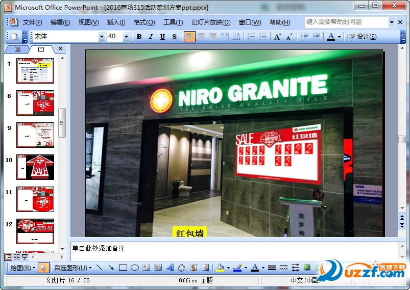The width and height of the screenshot is (410, 290).
Task: Insert diagram or organization chart
Action: point(181,268)
